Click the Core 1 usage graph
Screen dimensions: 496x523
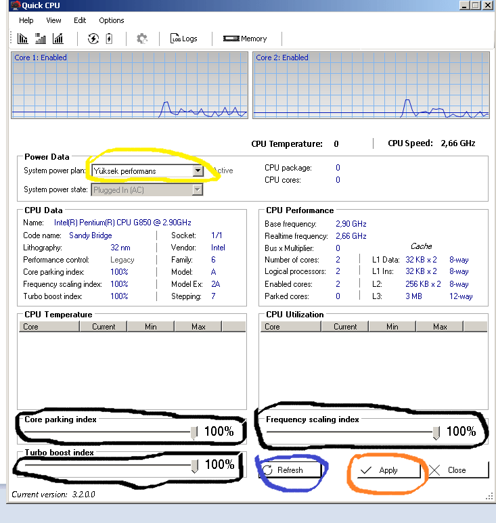click(x=129, y=85)
